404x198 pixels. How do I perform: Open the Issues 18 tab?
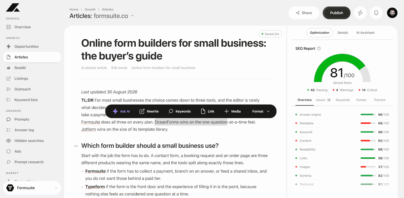point(324,100)
